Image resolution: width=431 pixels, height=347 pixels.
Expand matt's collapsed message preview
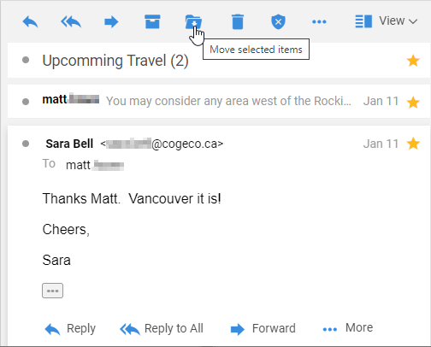tap(219, 102)
